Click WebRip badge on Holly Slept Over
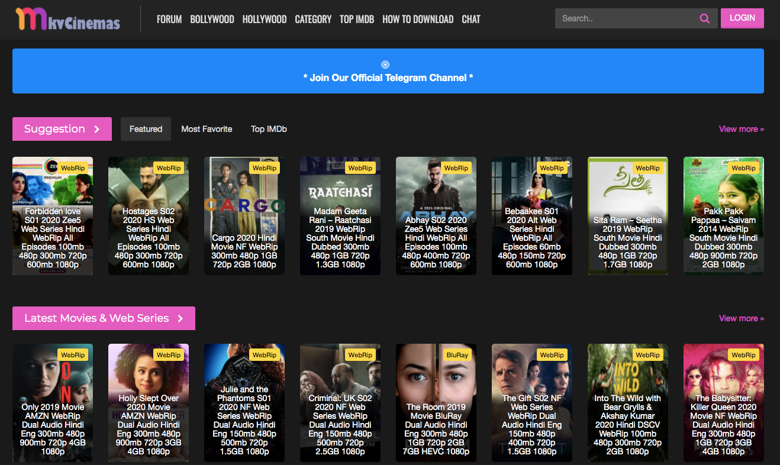The image size is (780, 465). pyautogui.click(x=169, y=355)
